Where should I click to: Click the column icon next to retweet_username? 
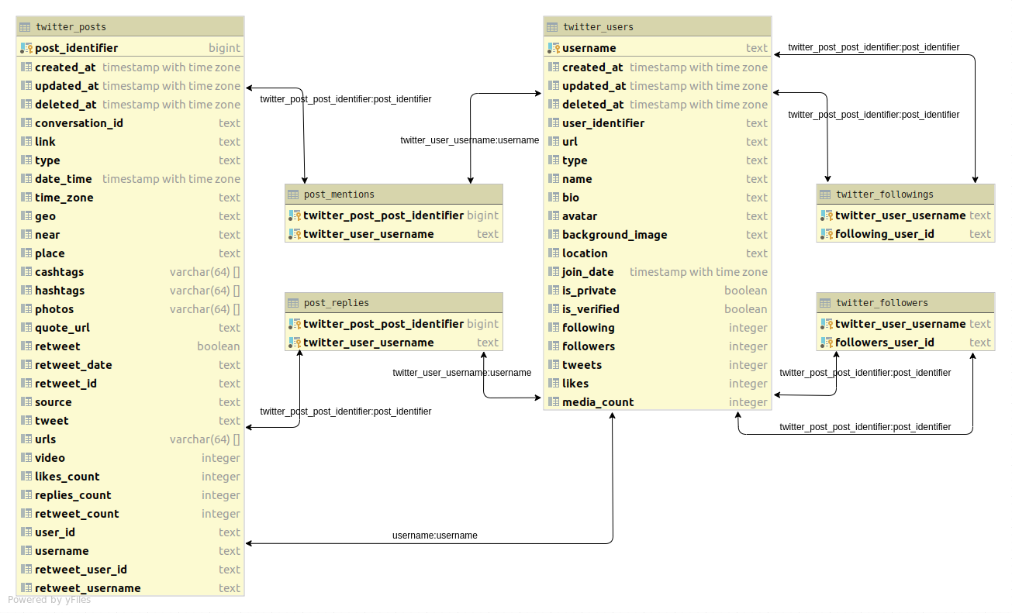tap(26, 588)
